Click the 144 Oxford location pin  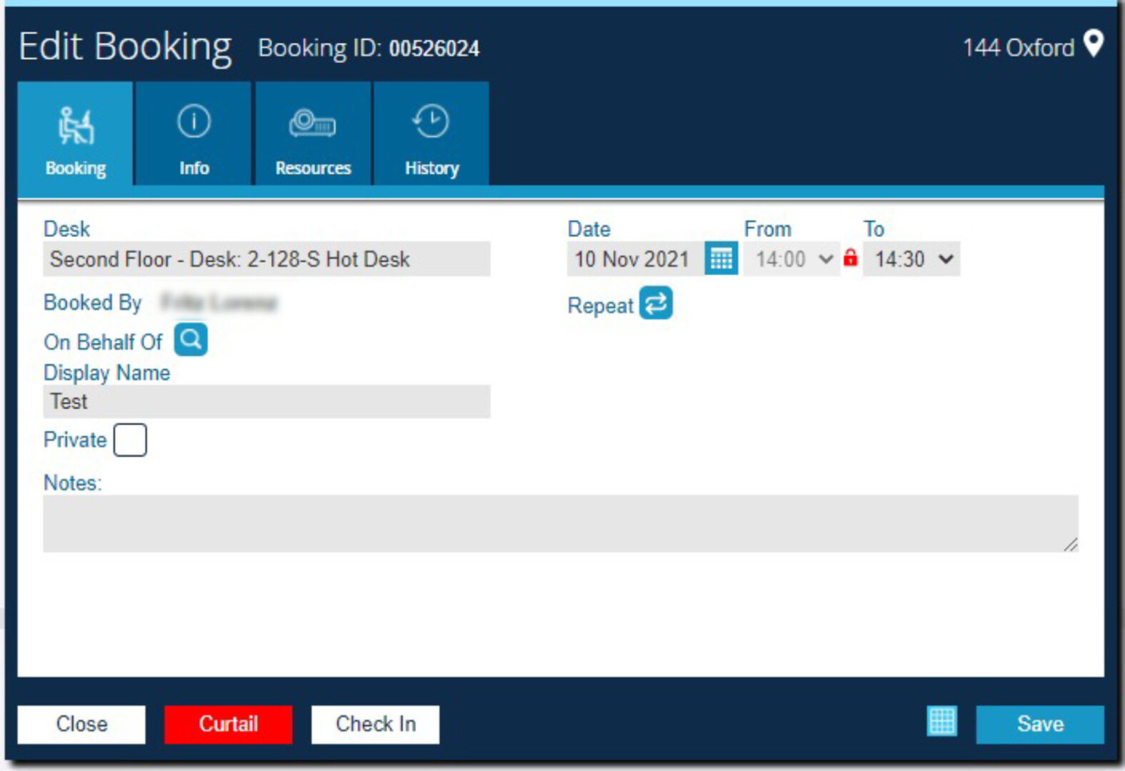coord(1093,44)
